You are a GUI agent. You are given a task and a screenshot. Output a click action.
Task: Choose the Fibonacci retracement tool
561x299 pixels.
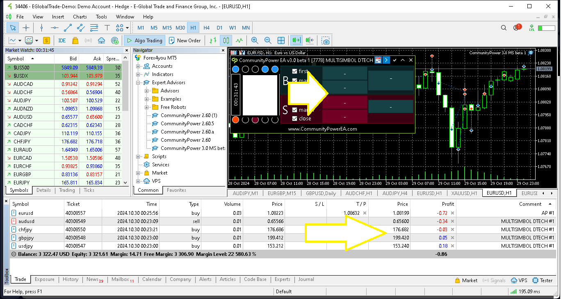[94, 28]
